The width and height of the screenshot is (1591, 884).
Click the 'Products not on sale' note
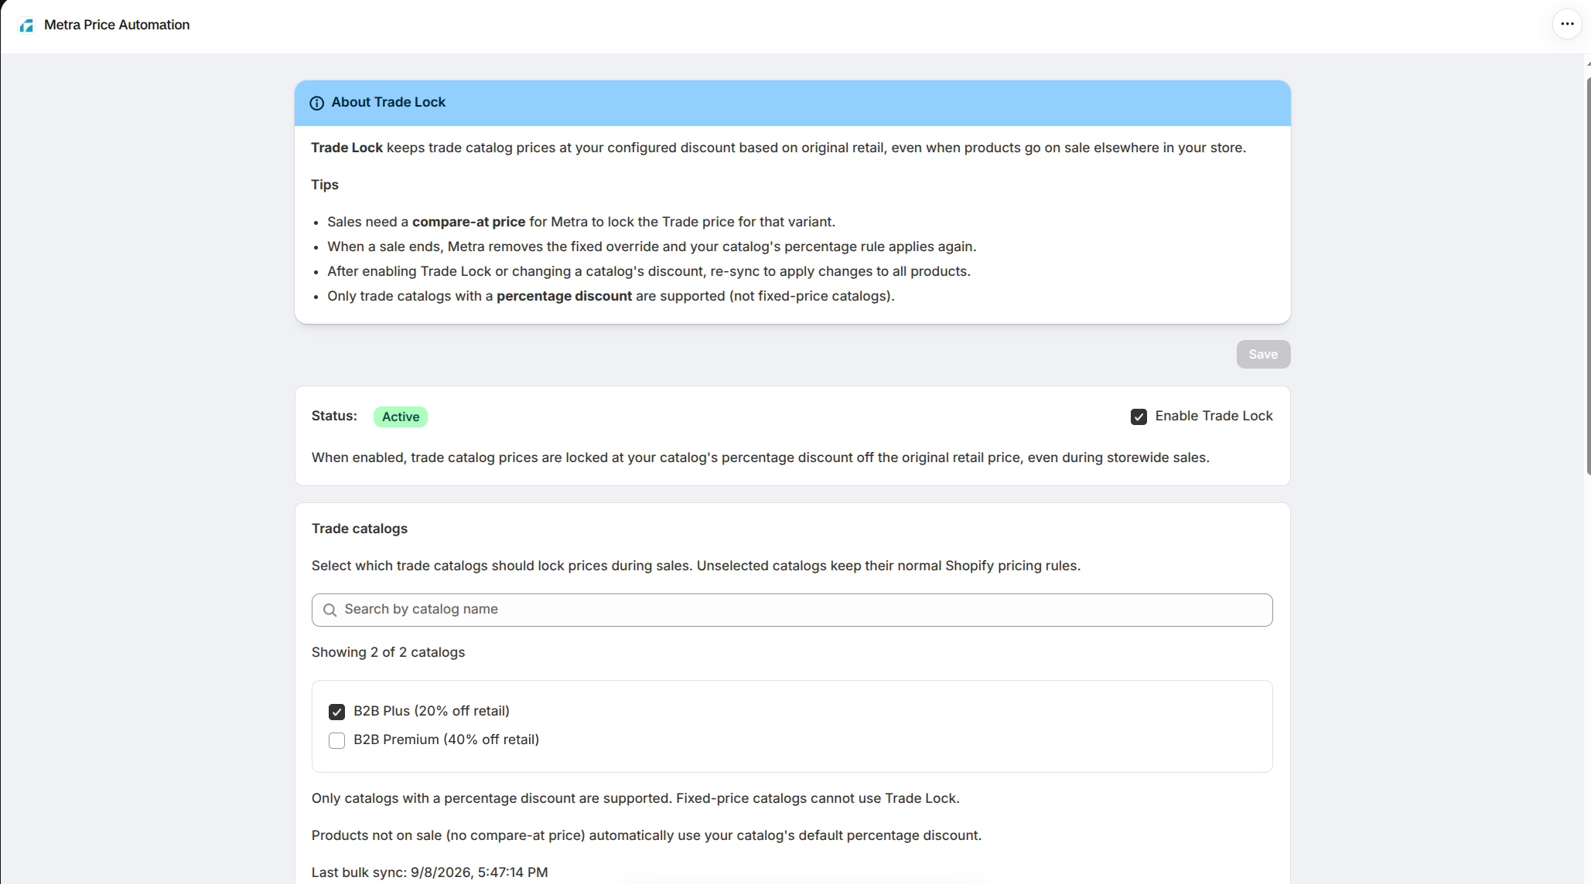tap(647, 835)
